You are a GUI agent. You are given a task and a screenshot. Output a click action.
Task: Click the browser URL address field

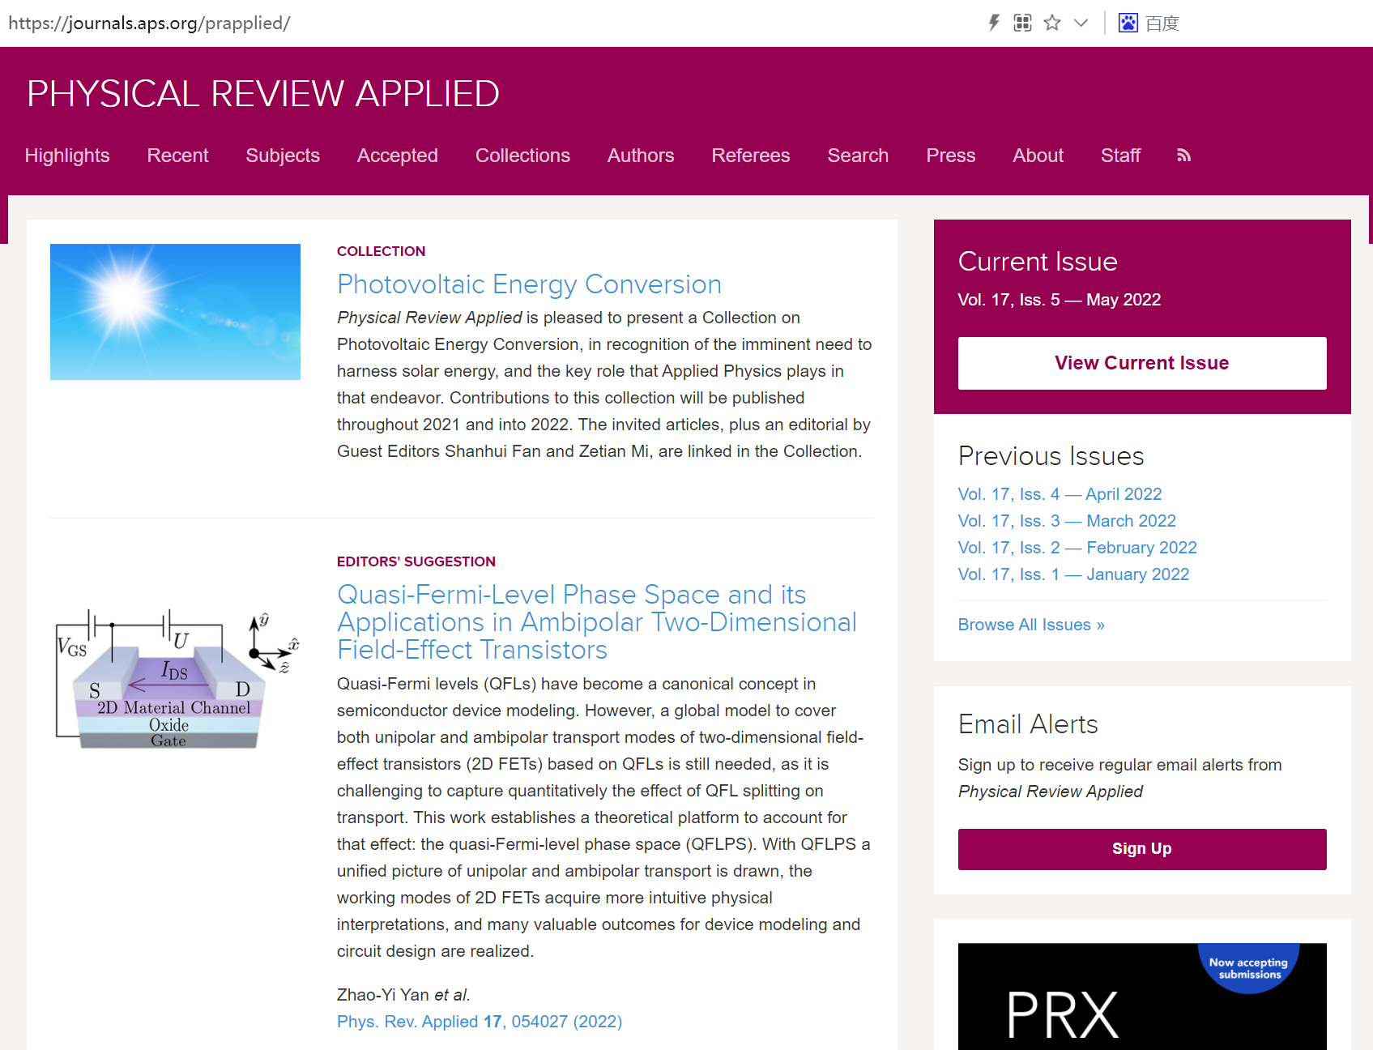tap(150, 23)
